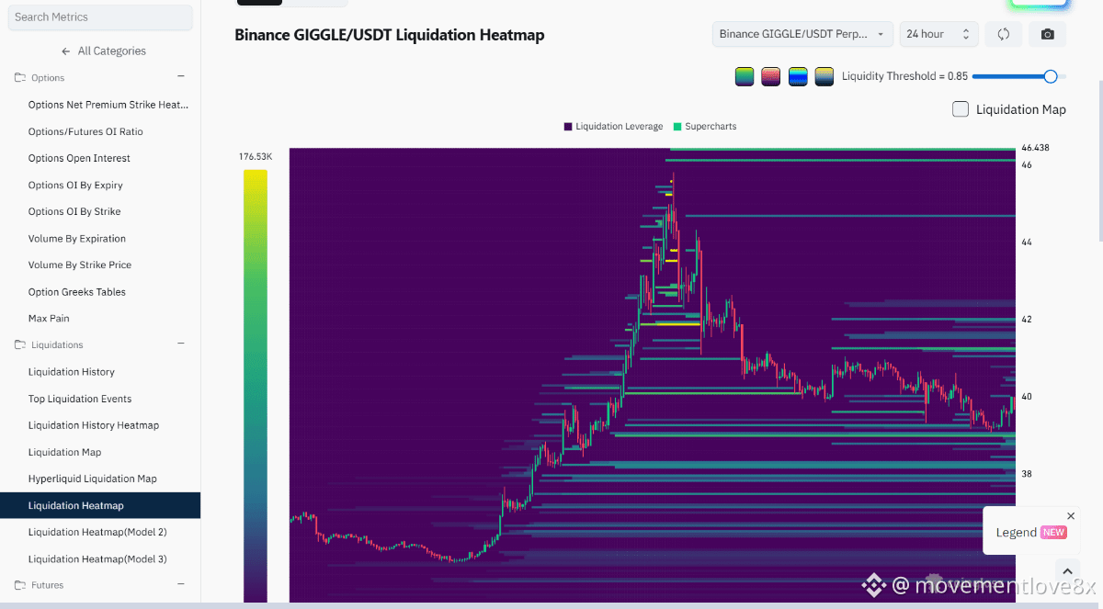Focus the Search Metrics input field

(x=100, y=17)
